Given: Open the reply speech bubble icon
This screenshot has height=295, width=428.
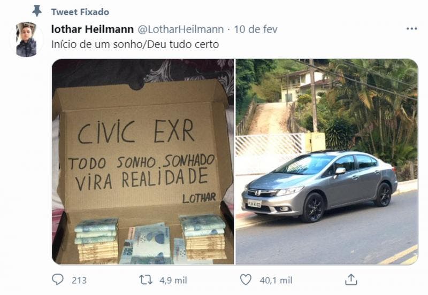Looking at the screenshot, I should [58, 280].
